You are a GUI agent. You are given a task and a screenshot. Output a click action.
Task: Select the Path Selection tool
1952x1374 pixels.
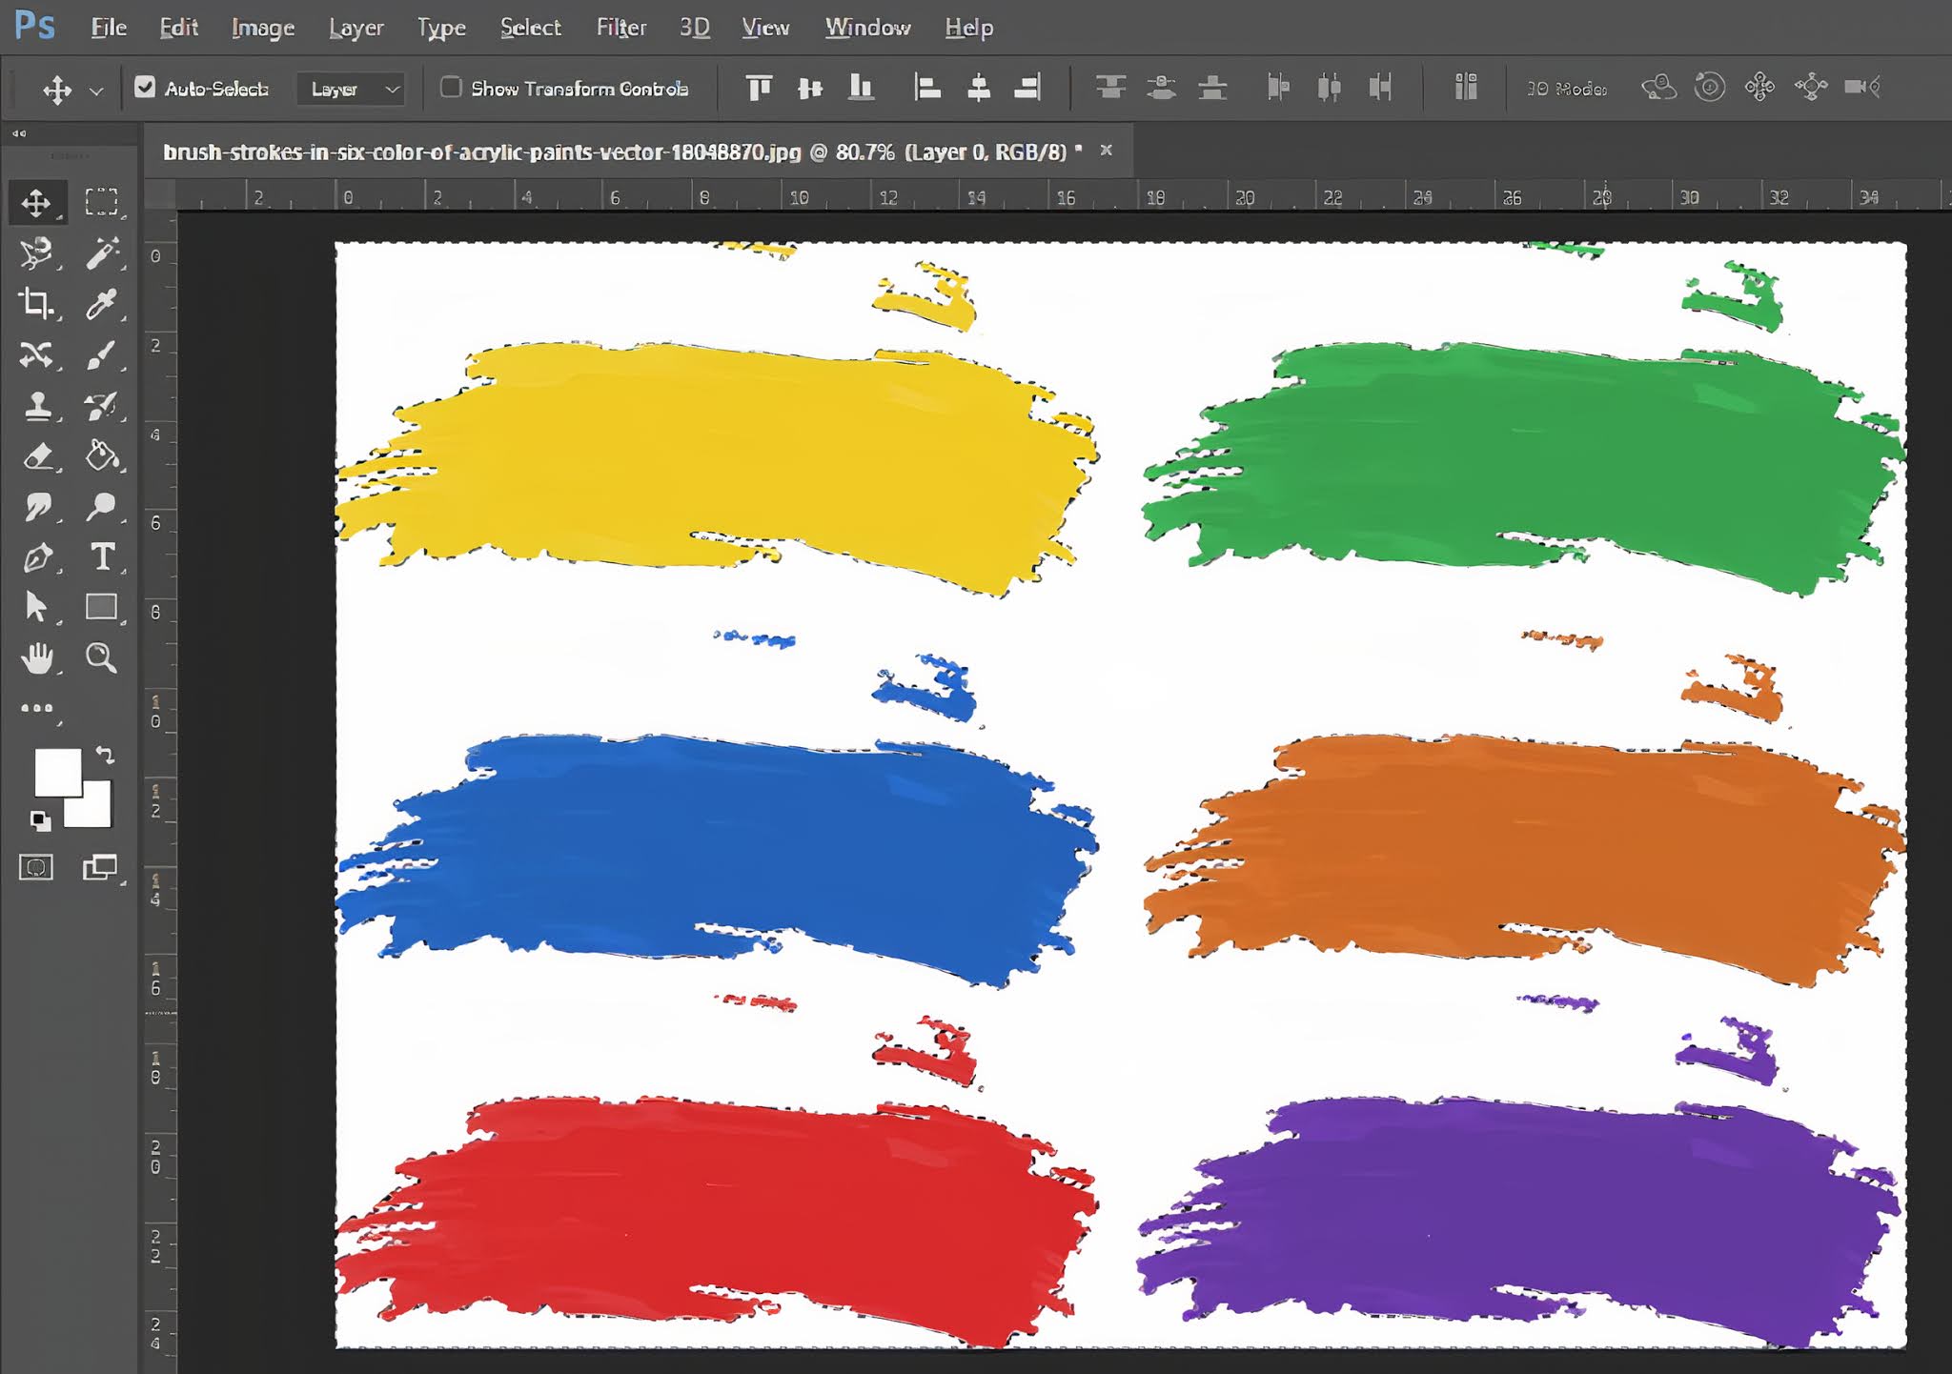pos(36,607)
